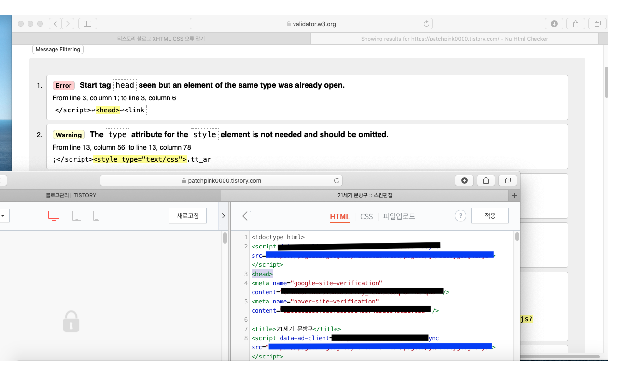Add new tab in the Tistory Safari window
This screenshot has width=618, height=386.
point(514,195)
